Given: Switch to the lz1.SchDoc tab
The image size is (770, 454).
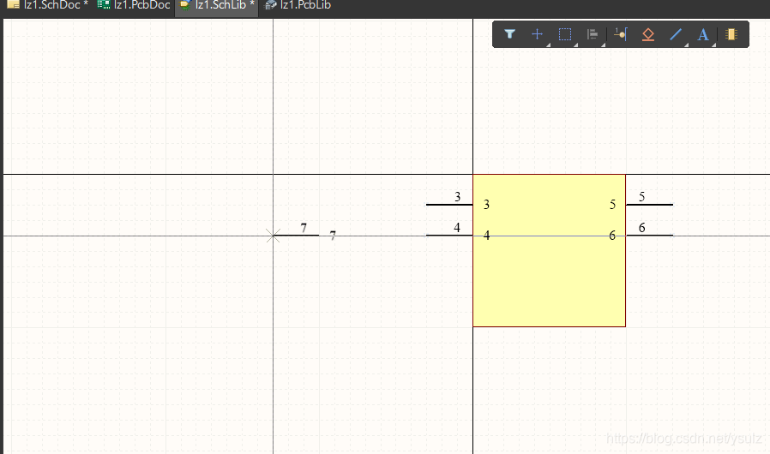Looking at the screenshot, I should coord(48,5).
